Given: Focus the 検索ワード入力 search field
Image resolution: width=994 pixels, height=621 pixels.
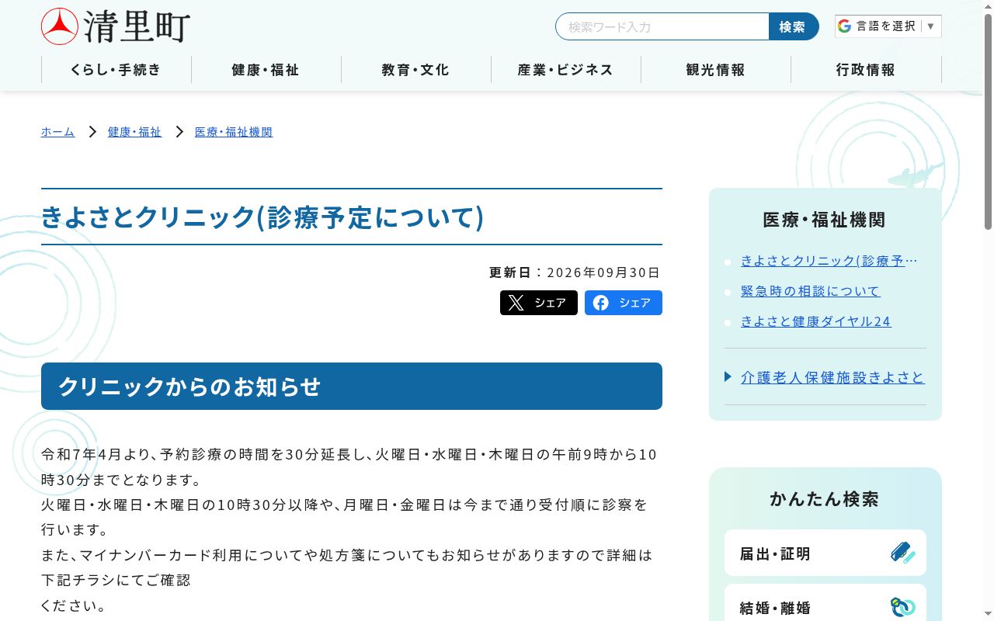Looking at the screenshot, I should coord(662,26).
